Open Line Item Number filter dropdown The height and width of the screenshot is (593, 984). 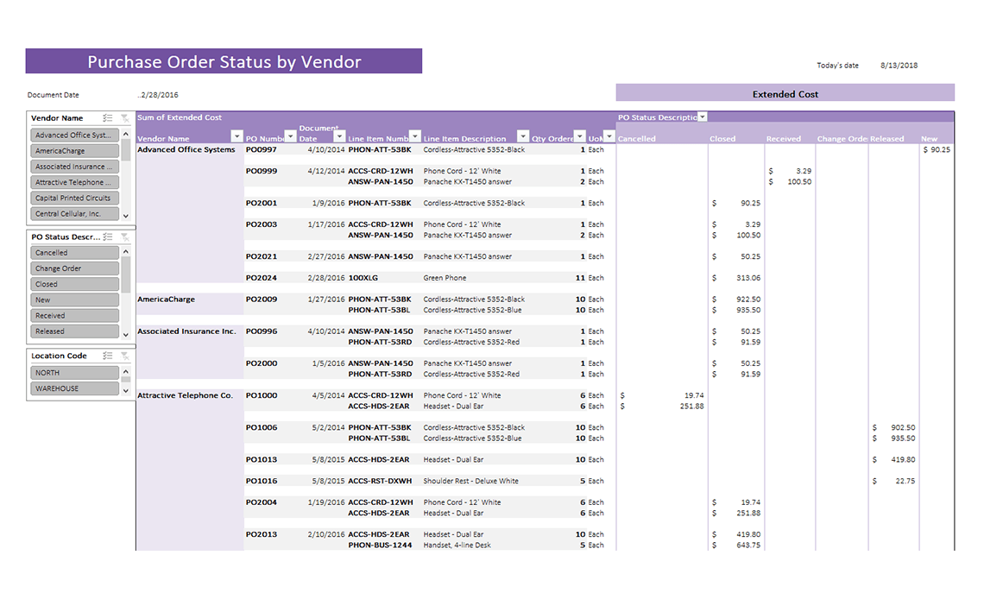(415, 136)
